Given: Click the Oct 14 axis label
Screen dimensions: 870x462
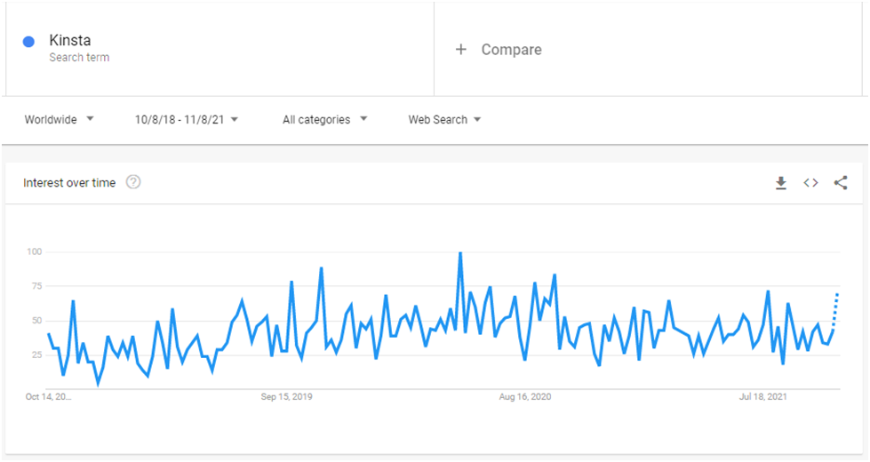Looking at the screenshot, I should pyautogui.click(x=48, y=396).
